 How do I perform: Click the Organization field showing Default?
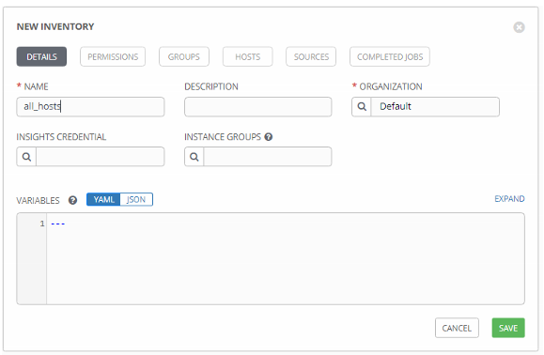point(435,106)
